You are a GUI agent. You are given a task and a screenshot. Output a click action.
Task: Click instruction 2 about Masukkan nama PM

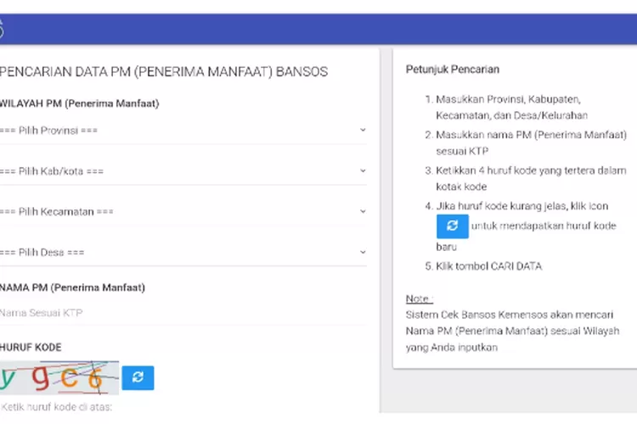click(x=526, y=142)
